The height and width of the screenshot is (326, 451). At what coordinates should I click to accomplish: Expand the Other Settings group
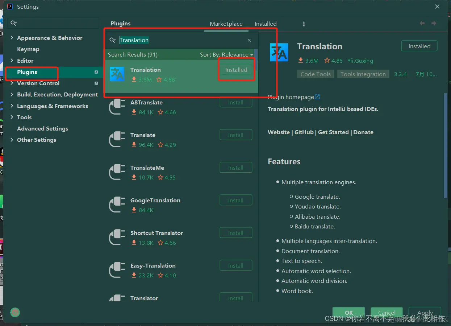12,140
